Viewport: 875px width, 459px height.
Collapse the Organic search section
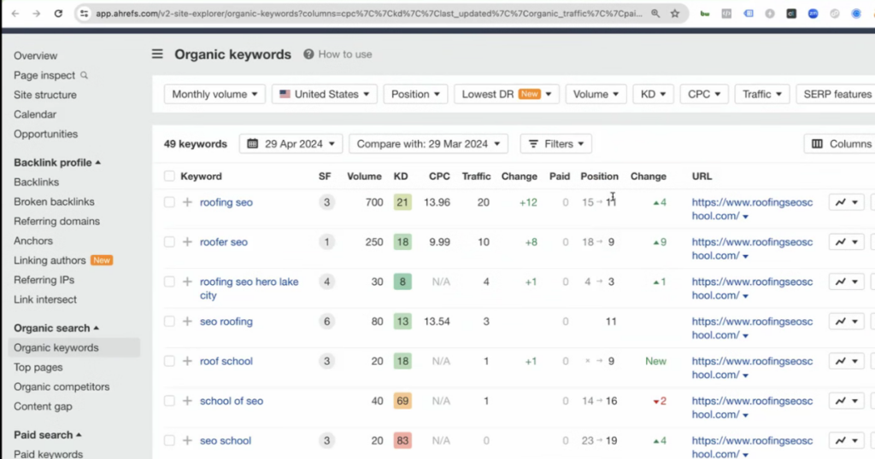pyautogui.click(x=56, y=328)
